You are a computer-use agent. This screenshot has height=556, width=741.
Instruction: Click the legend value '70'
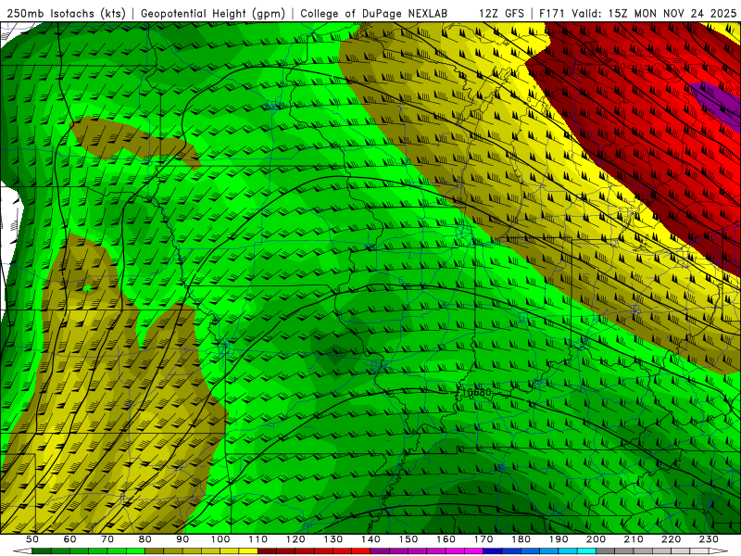tap(107, 539)
